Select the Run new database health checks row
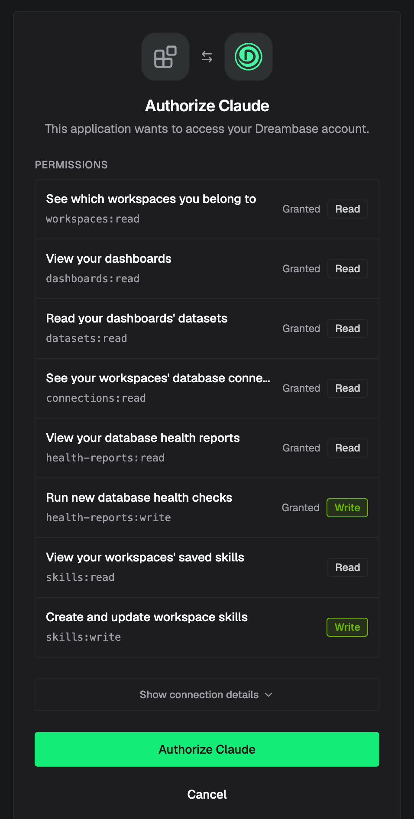The image size is (414, 819). [x=207, y=508]
